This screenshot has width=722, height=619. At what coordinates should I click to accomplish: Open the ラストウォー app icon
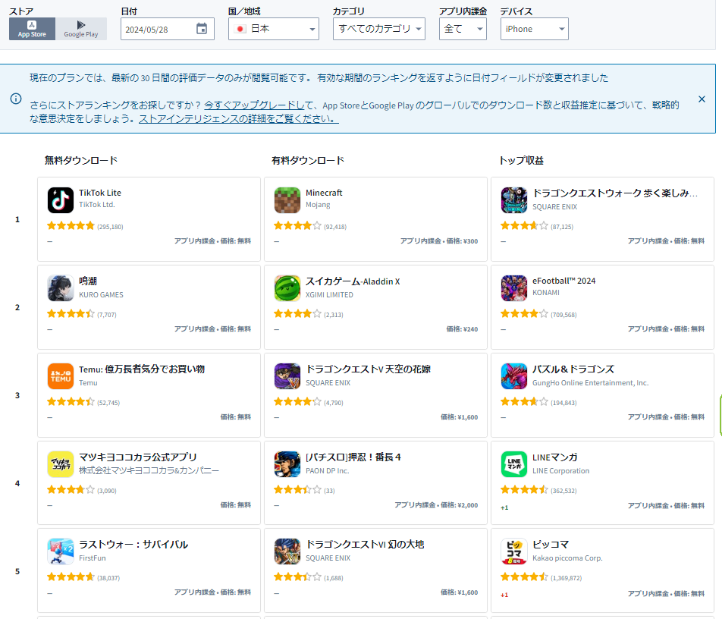point(61,551)
